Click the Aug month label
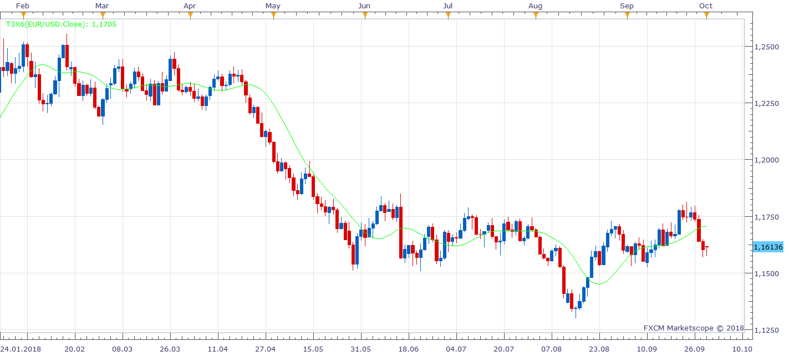This screenshot has width=789, height=356. click(x=536, y=6)
